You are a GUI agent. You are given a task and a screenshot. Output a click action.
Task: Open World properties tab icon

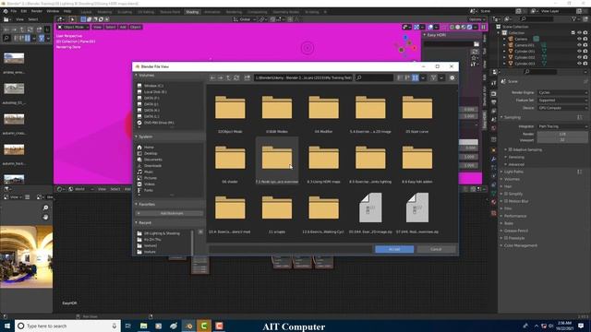(x=494, y=129)
